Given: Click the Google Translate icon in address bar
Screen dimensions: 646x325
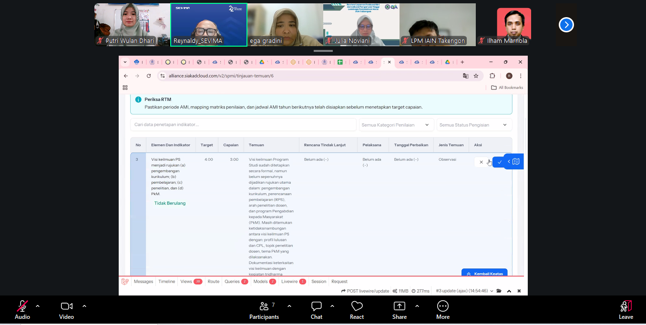Looking at the screenshot, I should 465,75.
